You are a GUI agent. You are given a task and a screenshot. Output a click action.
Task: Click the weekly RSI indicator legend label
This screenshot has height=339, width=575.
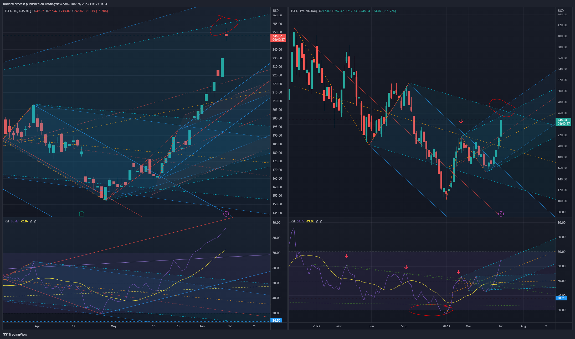click(293, 221)
